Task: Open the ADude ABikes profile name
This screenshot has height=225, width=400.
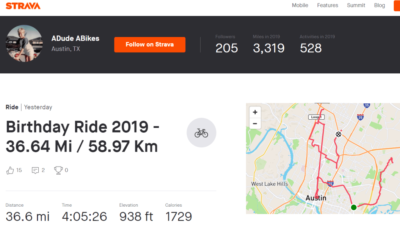Action: coord(75,39)
